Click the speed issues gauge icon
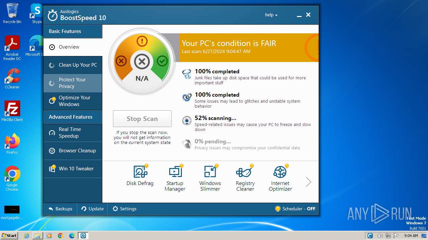The image size is (428, 240). 187,121
